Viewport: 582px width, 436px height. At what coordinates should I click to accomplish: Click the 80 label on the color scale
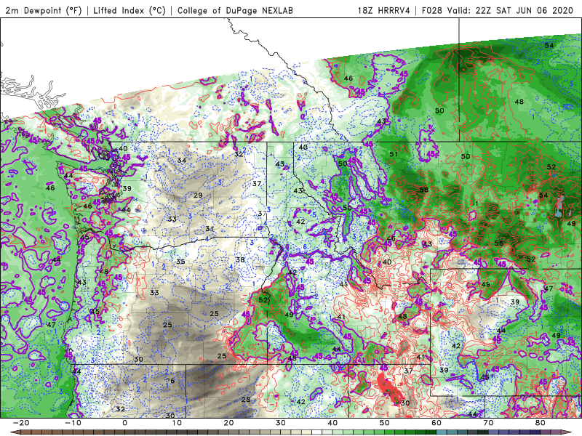541,423
